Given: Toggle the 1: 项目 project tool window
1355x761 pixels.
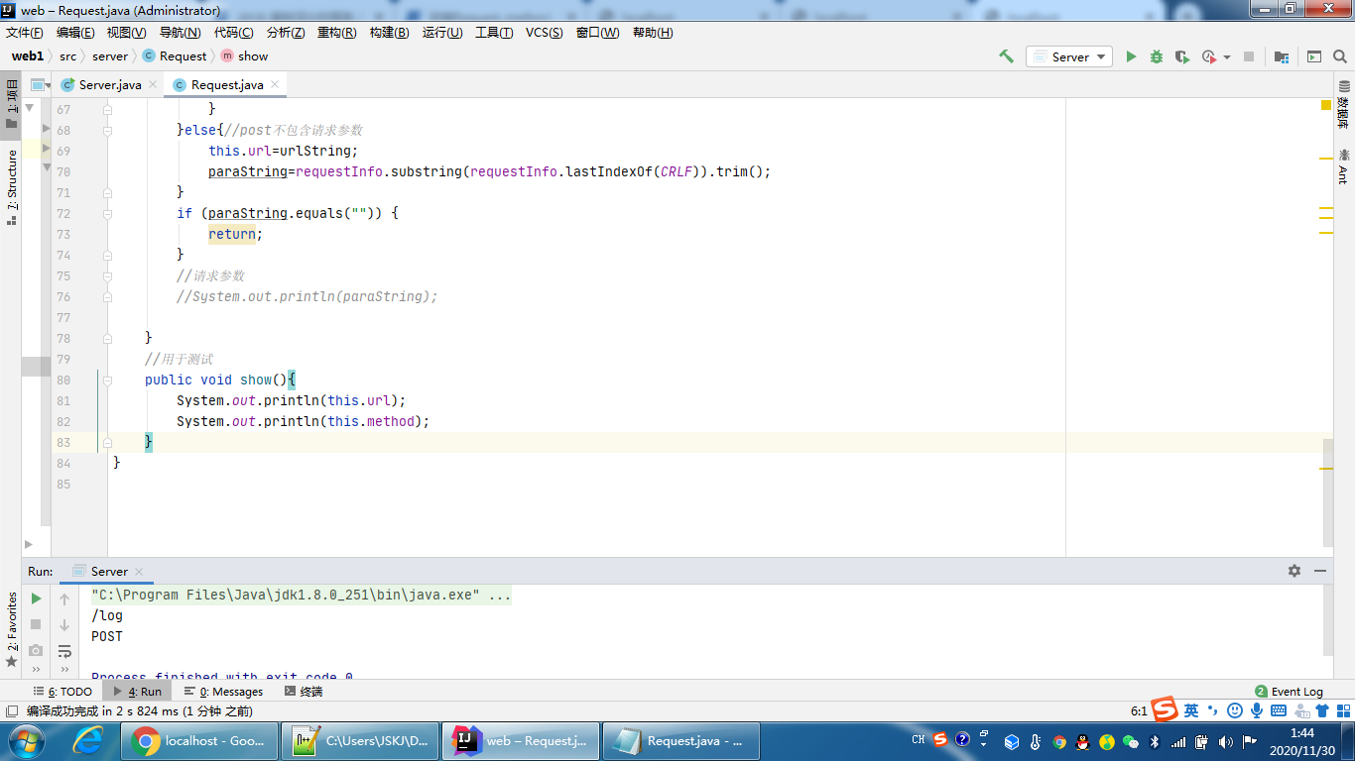Looking at the screenshot, I should point(11,105).
